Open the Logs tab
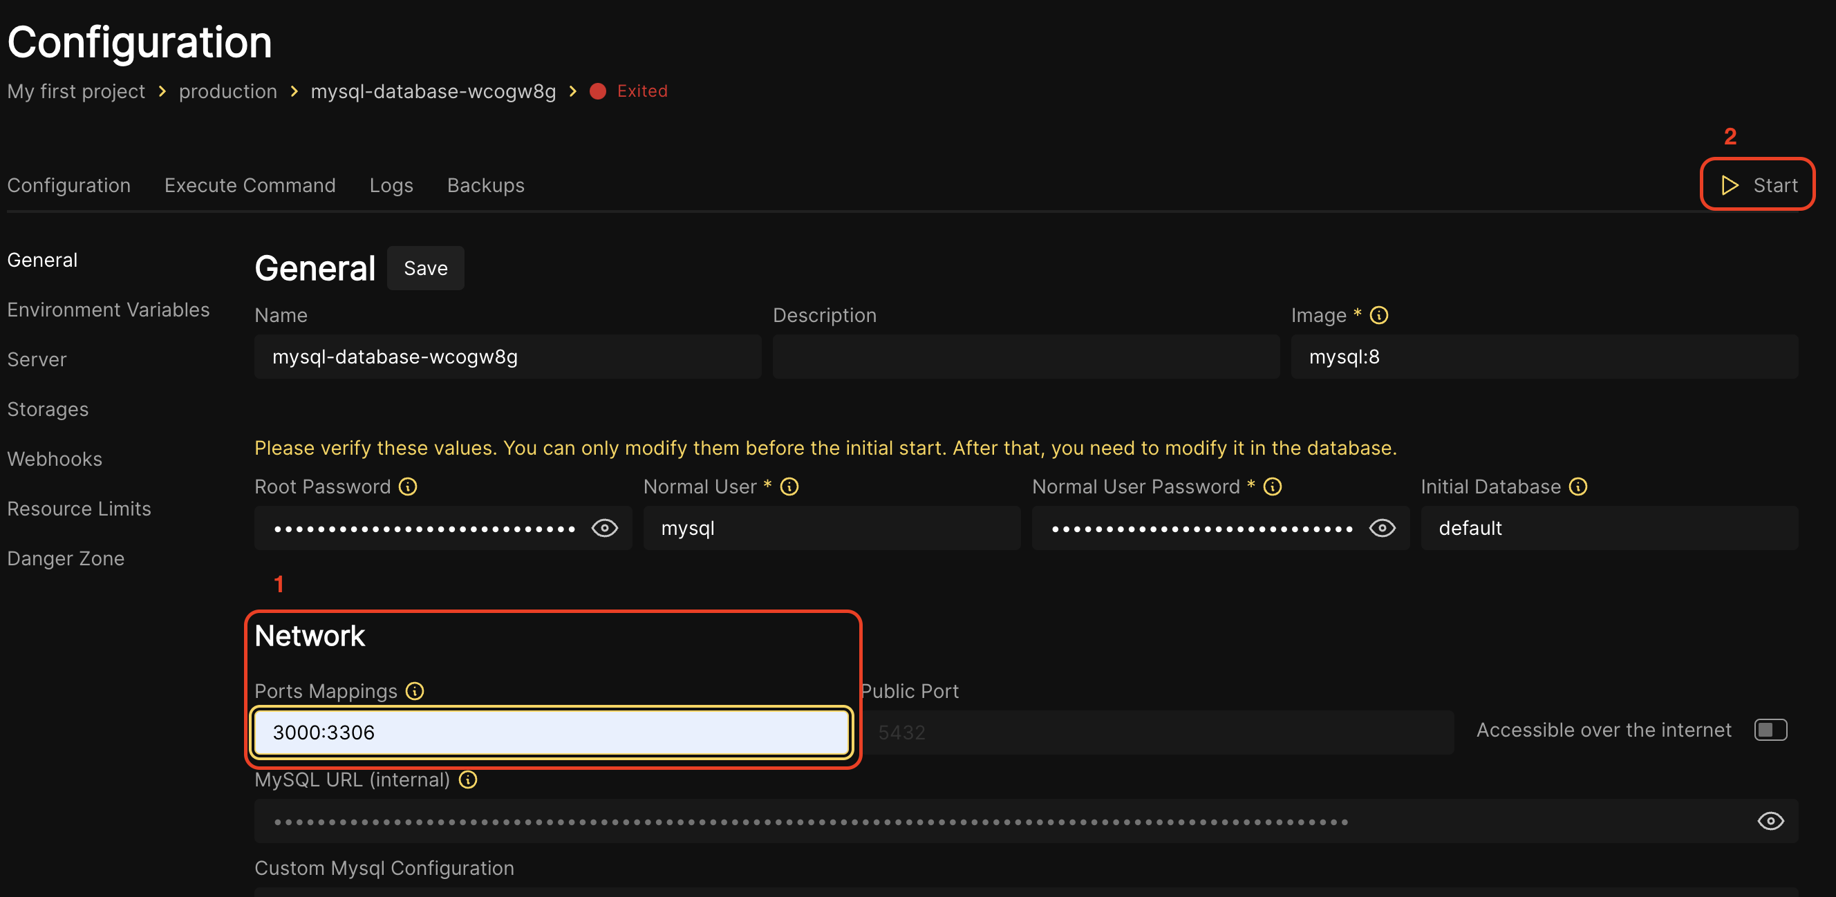The width and height of the screenshot is (1836, 897). tap(391, 185)
